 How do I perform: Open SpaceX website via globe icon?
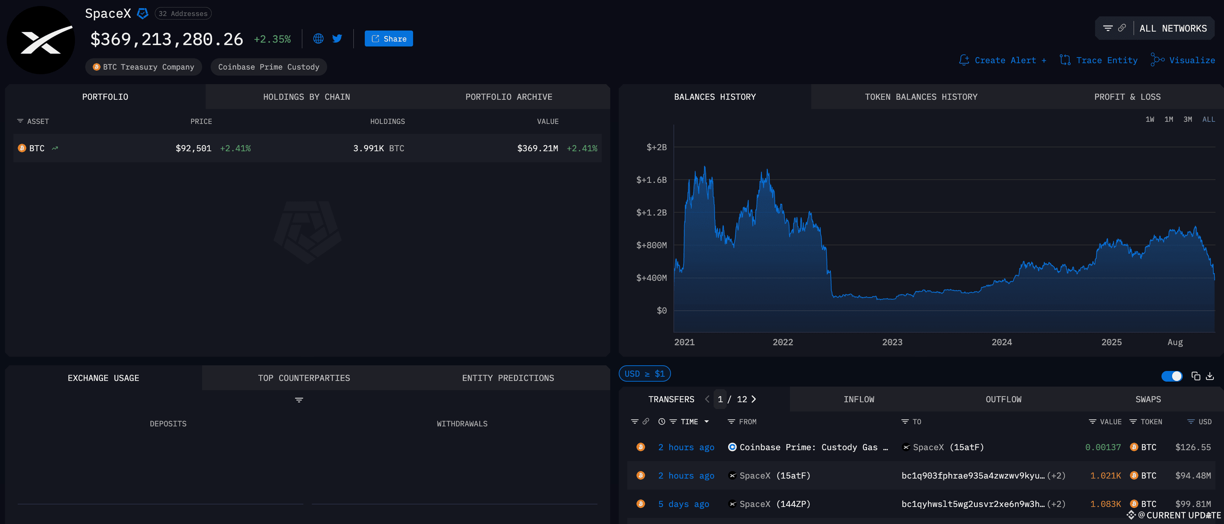[x=318, y=38]
